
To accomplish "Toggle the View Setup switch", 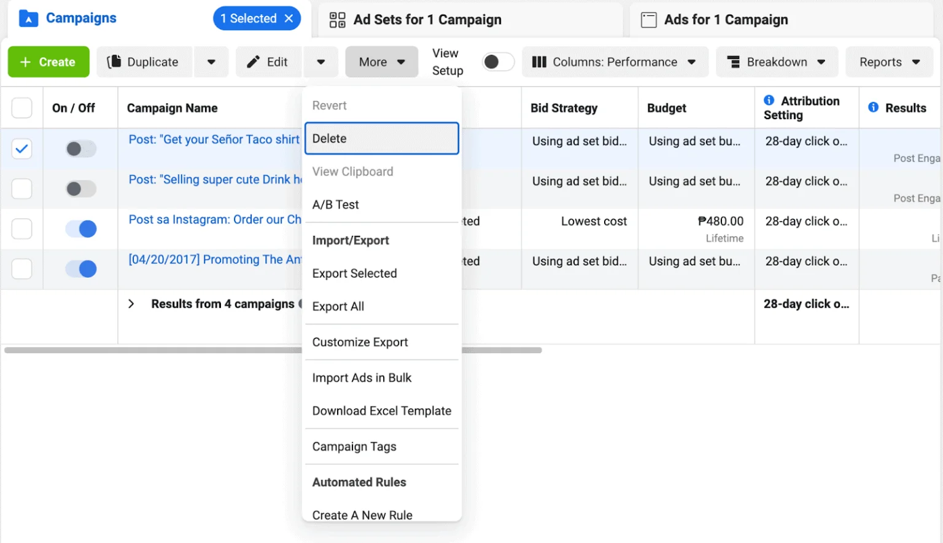I will click(498, 62).
